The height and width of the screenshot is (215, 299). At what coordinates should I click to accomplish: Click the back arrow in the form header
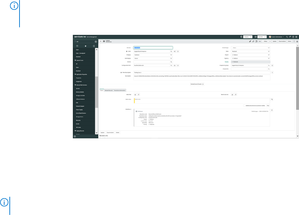click(101, 41)
